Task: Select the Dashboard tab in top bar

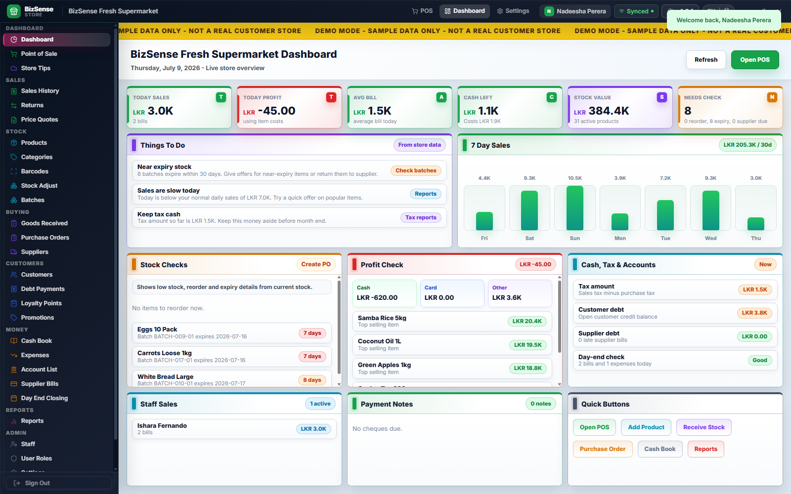Action: point(465,11)
